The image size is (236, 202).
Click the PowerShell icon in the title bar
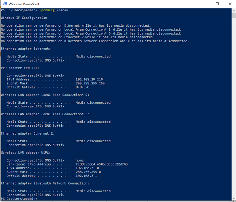5,4
